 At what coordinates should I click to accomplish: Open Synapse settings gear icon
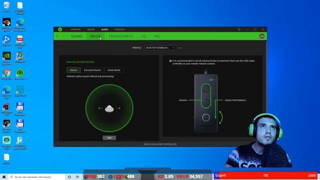[x=239, y=29]
